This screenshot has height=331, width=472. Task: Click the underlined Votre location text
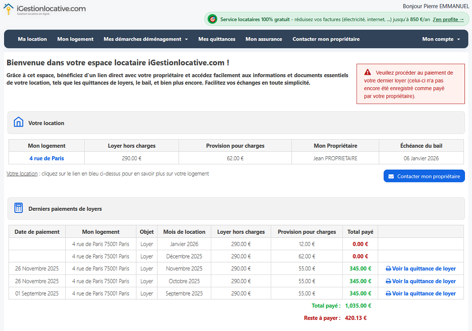(x=22, y=174)
